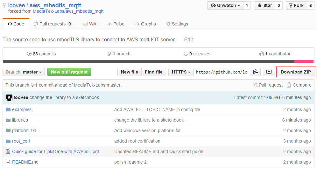Click the contributor people icon

(262, 54)
